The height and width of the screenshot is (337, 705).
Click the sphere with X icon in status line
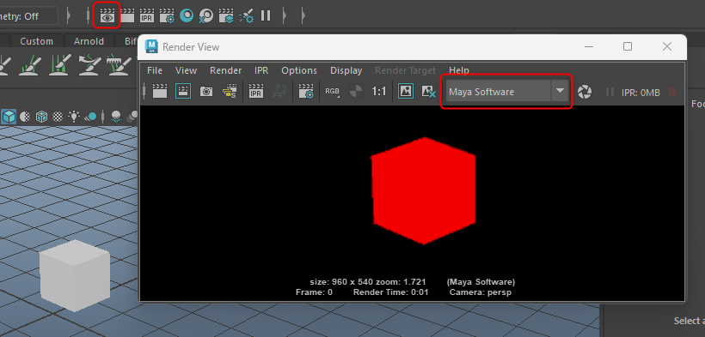click(206, 16)
